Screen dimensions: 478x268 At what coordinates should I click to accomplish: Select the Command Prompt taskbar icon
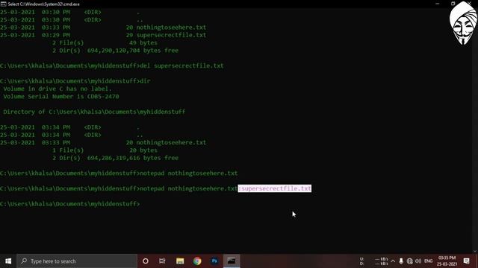click(x=232, y=261)
